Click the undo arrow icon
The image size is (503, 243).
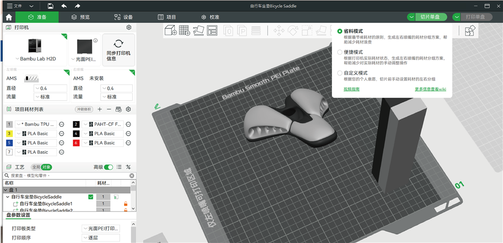click(x=64, y=6)
